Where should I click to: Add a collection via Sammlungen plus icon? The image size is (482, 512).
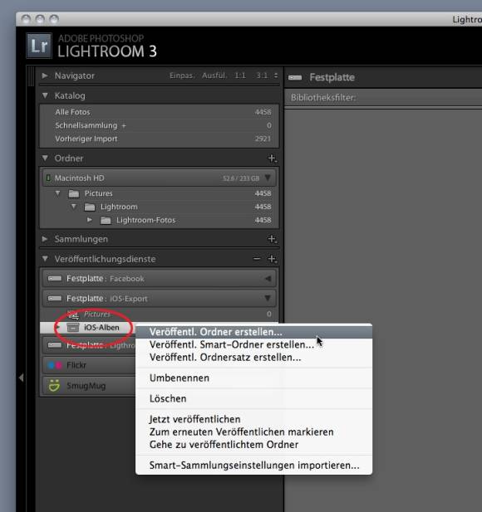(x=272, y=239)
